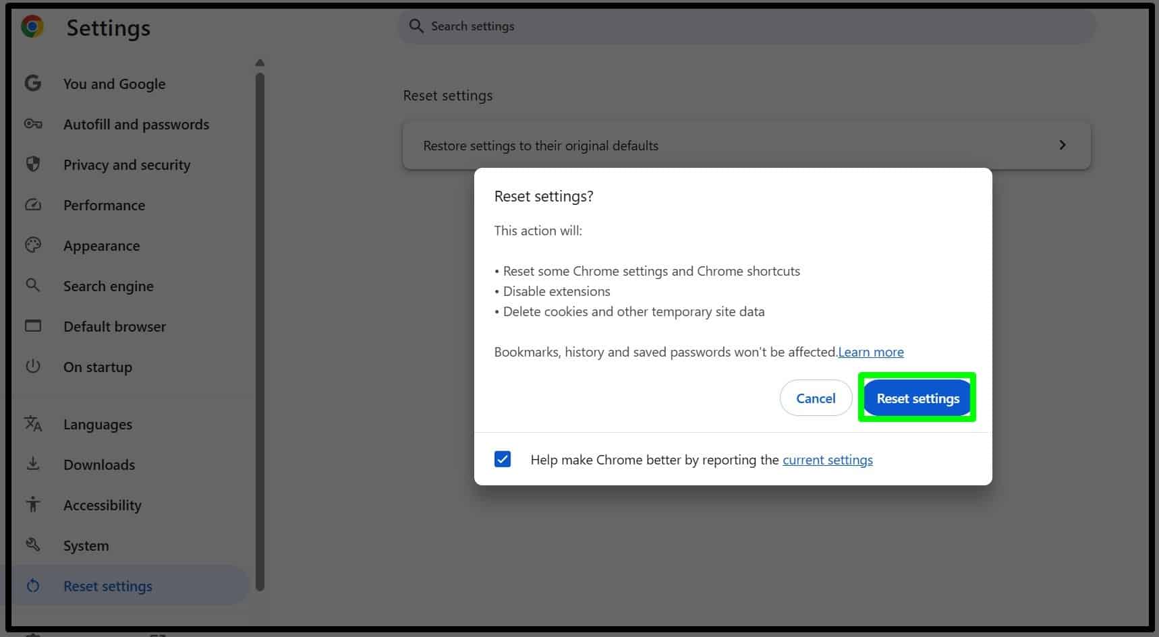Go to Autofill and passwords
The height and width of the screenshot is (637, 1159).
click(136, 124)
